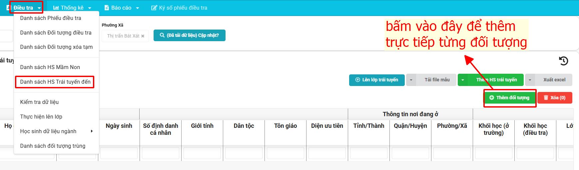Click the Xuất excel button
Image resolution: width=579 pixels, height=170 pixels.
tap(554, 80)
